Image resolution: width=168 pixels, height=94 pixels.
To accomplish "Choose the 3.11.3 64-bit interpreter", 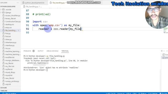I will 153,93.
